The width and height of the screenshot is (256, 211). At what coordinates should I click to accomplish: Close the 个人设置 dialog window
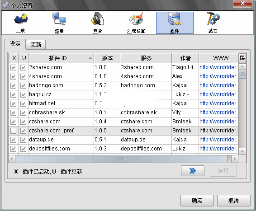[x=242, y=3]
